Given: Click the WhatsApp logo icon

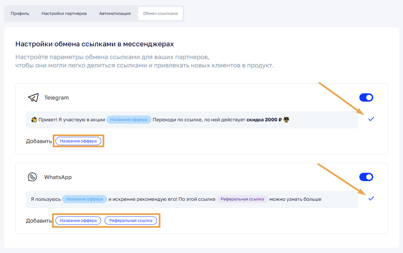Looking at the screenshot, I should click(x=32, y=177).
